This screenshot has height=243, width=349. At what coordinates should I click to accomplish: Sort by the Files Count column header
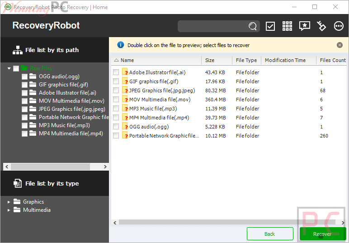[333, 60]
